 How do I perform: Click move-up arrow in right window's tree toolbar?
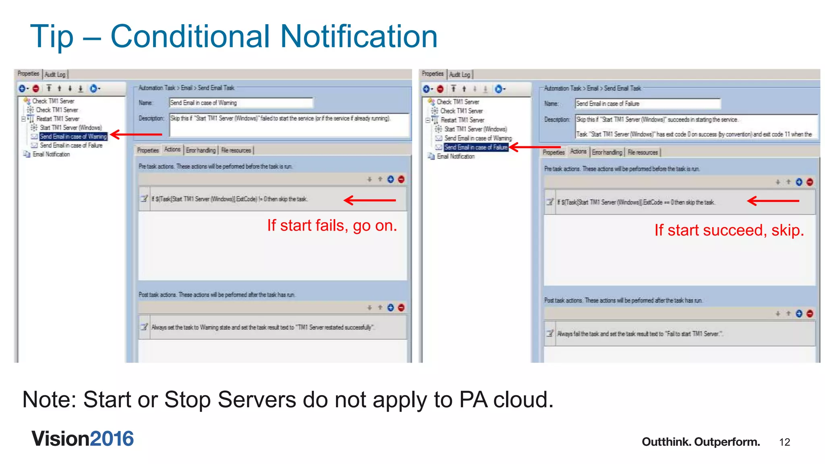(464, 89)
